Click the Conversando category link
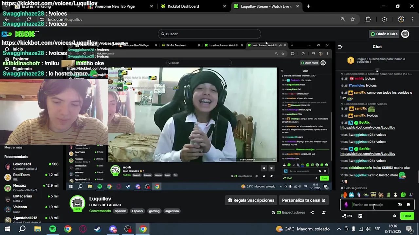The image size is (419, 235). pyautogui.click(x=100, y=211)
